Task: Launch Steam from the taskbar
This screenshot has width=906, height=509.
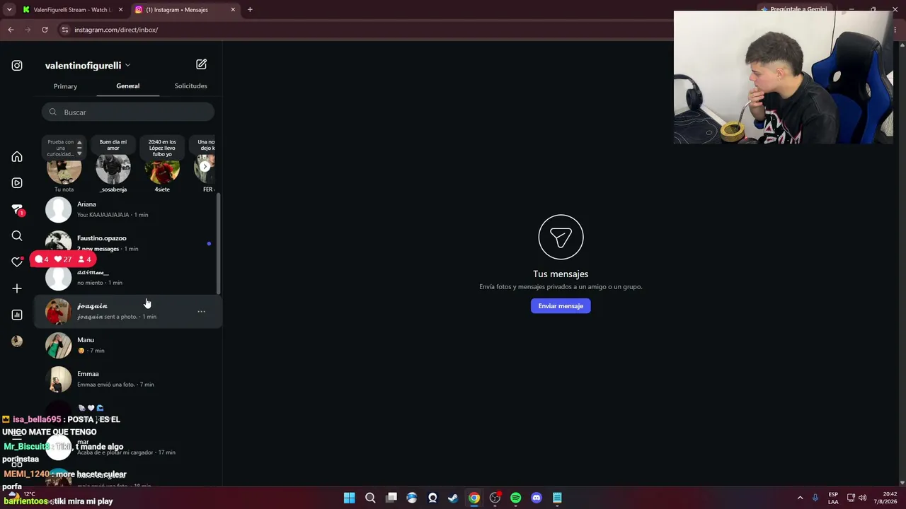Action: pyautogui.click(x=454, y=498)
